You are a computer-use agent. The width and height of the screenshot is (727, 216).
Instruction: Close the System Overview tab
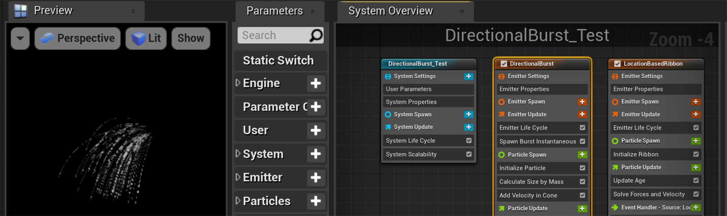pyautogui.click(x=462, y=11)
